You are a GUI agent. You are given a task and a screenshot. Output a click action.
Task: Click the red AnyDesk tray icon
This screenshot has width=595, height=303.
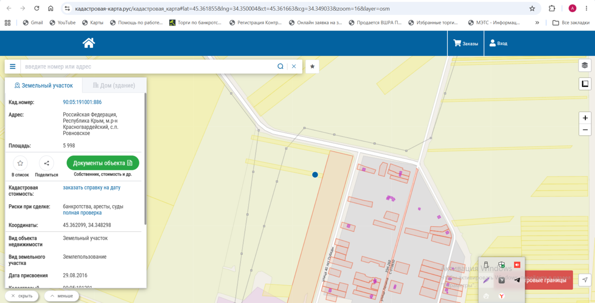pos(517,265)
